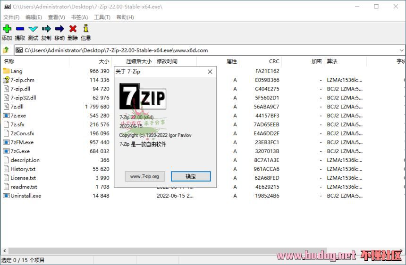Expand the address path dropdown arrow

coord(401,50)
